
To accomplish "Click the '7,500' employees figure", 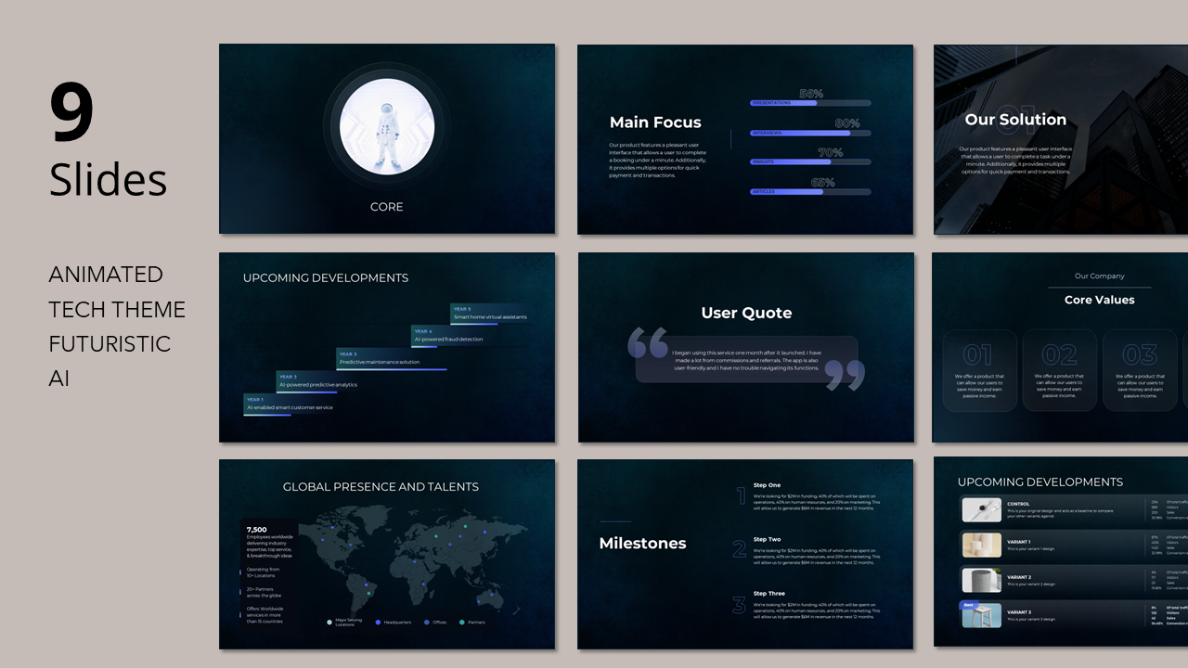I will click(257, 530).
